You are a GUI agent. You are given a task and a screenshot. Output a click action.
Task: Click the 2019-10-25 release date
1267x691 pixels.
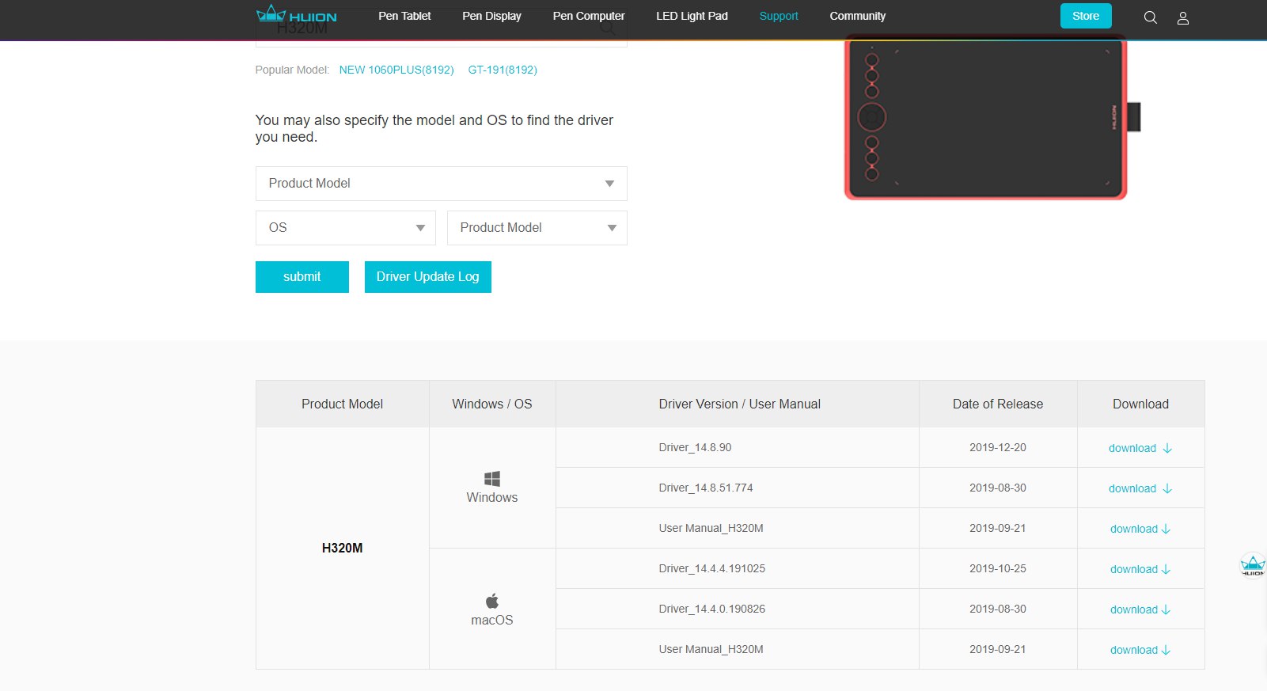pyautogui.click(x=998, y=568)
